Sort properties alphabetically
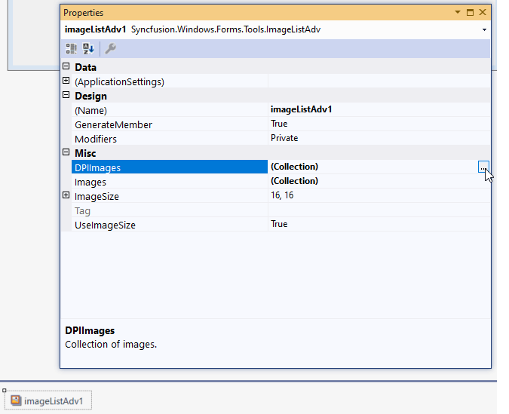509x414 pixels. coord(88,49)
